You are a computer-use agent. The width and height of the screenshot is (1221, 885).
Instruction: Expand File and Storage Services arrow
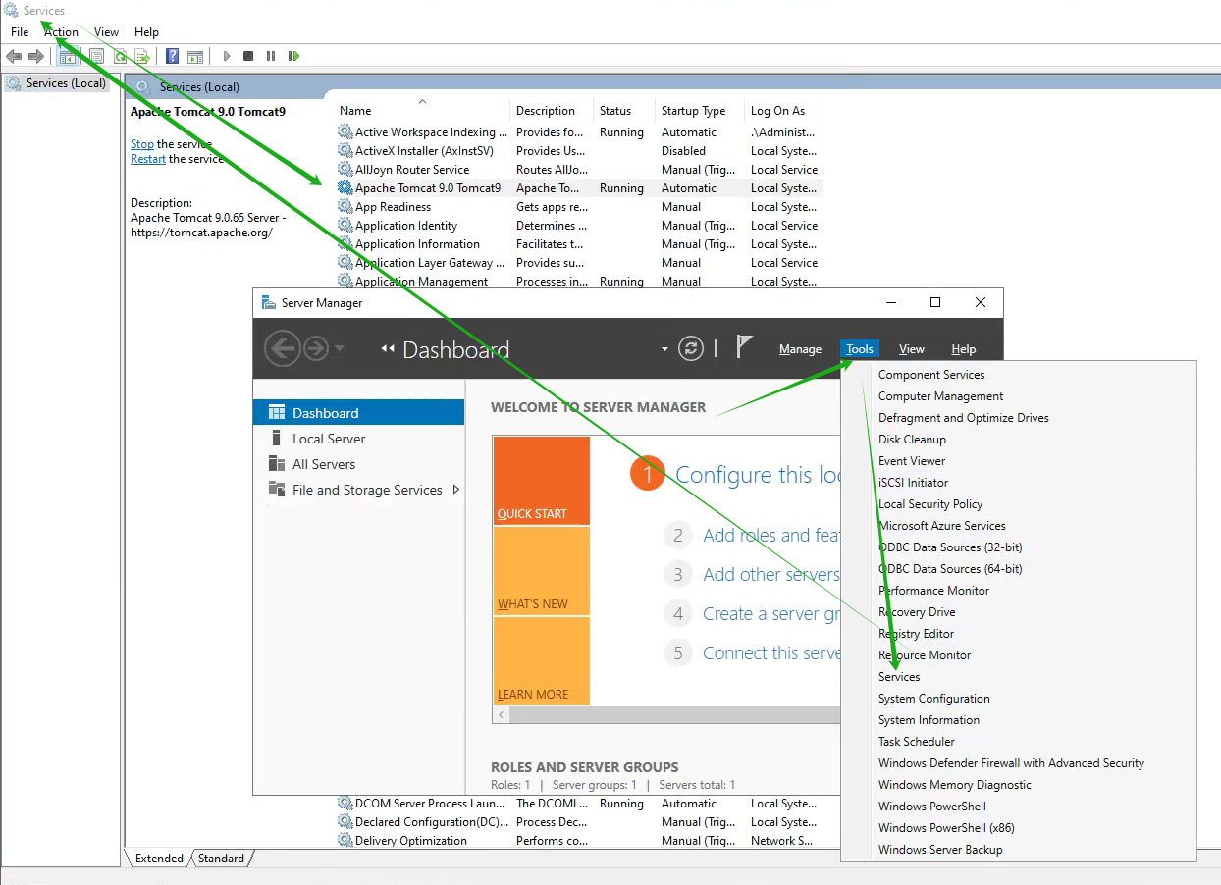tap(456, 490)
